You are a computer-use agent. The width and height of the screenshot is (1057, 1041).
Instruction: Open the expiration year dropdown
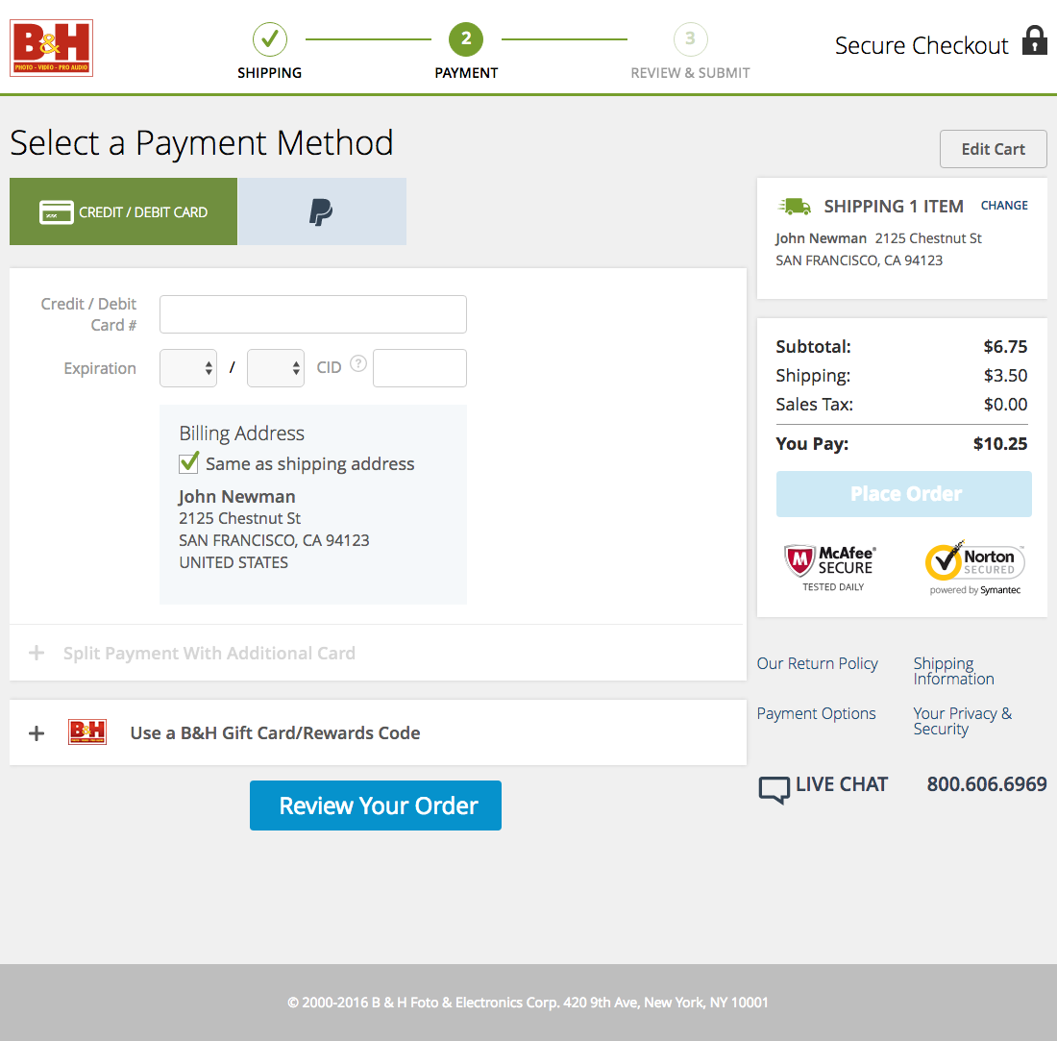(x=275, y=368)
